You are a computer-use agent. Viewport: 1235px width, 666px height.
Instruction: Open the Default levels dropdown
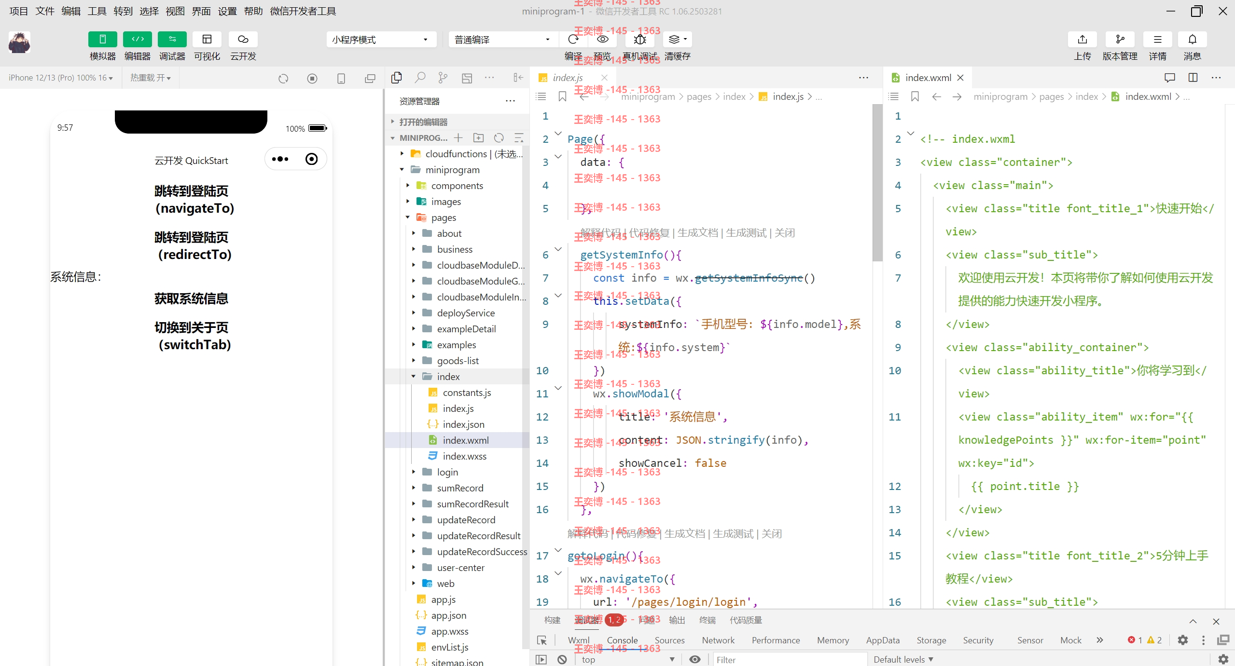pyautogui.click(x=903, y=659)
